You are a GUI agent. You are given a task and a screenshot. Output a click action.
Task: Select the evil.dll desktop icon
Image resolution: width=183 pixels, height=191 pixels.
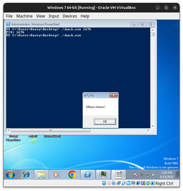tap(33, 136)
